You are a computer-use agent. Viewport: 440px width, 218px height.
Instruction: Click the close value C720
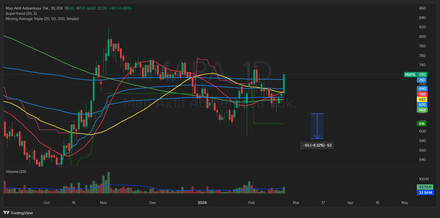(x=103, y=8)
